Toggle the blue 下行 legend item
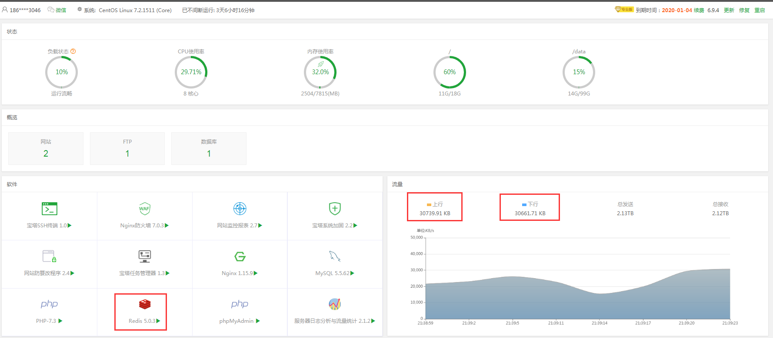 point(530,204)
